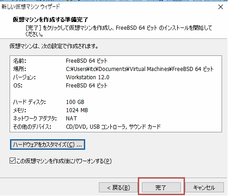Click the 場所: label
Screen dimensions: 228x196
tap(20, 69)
